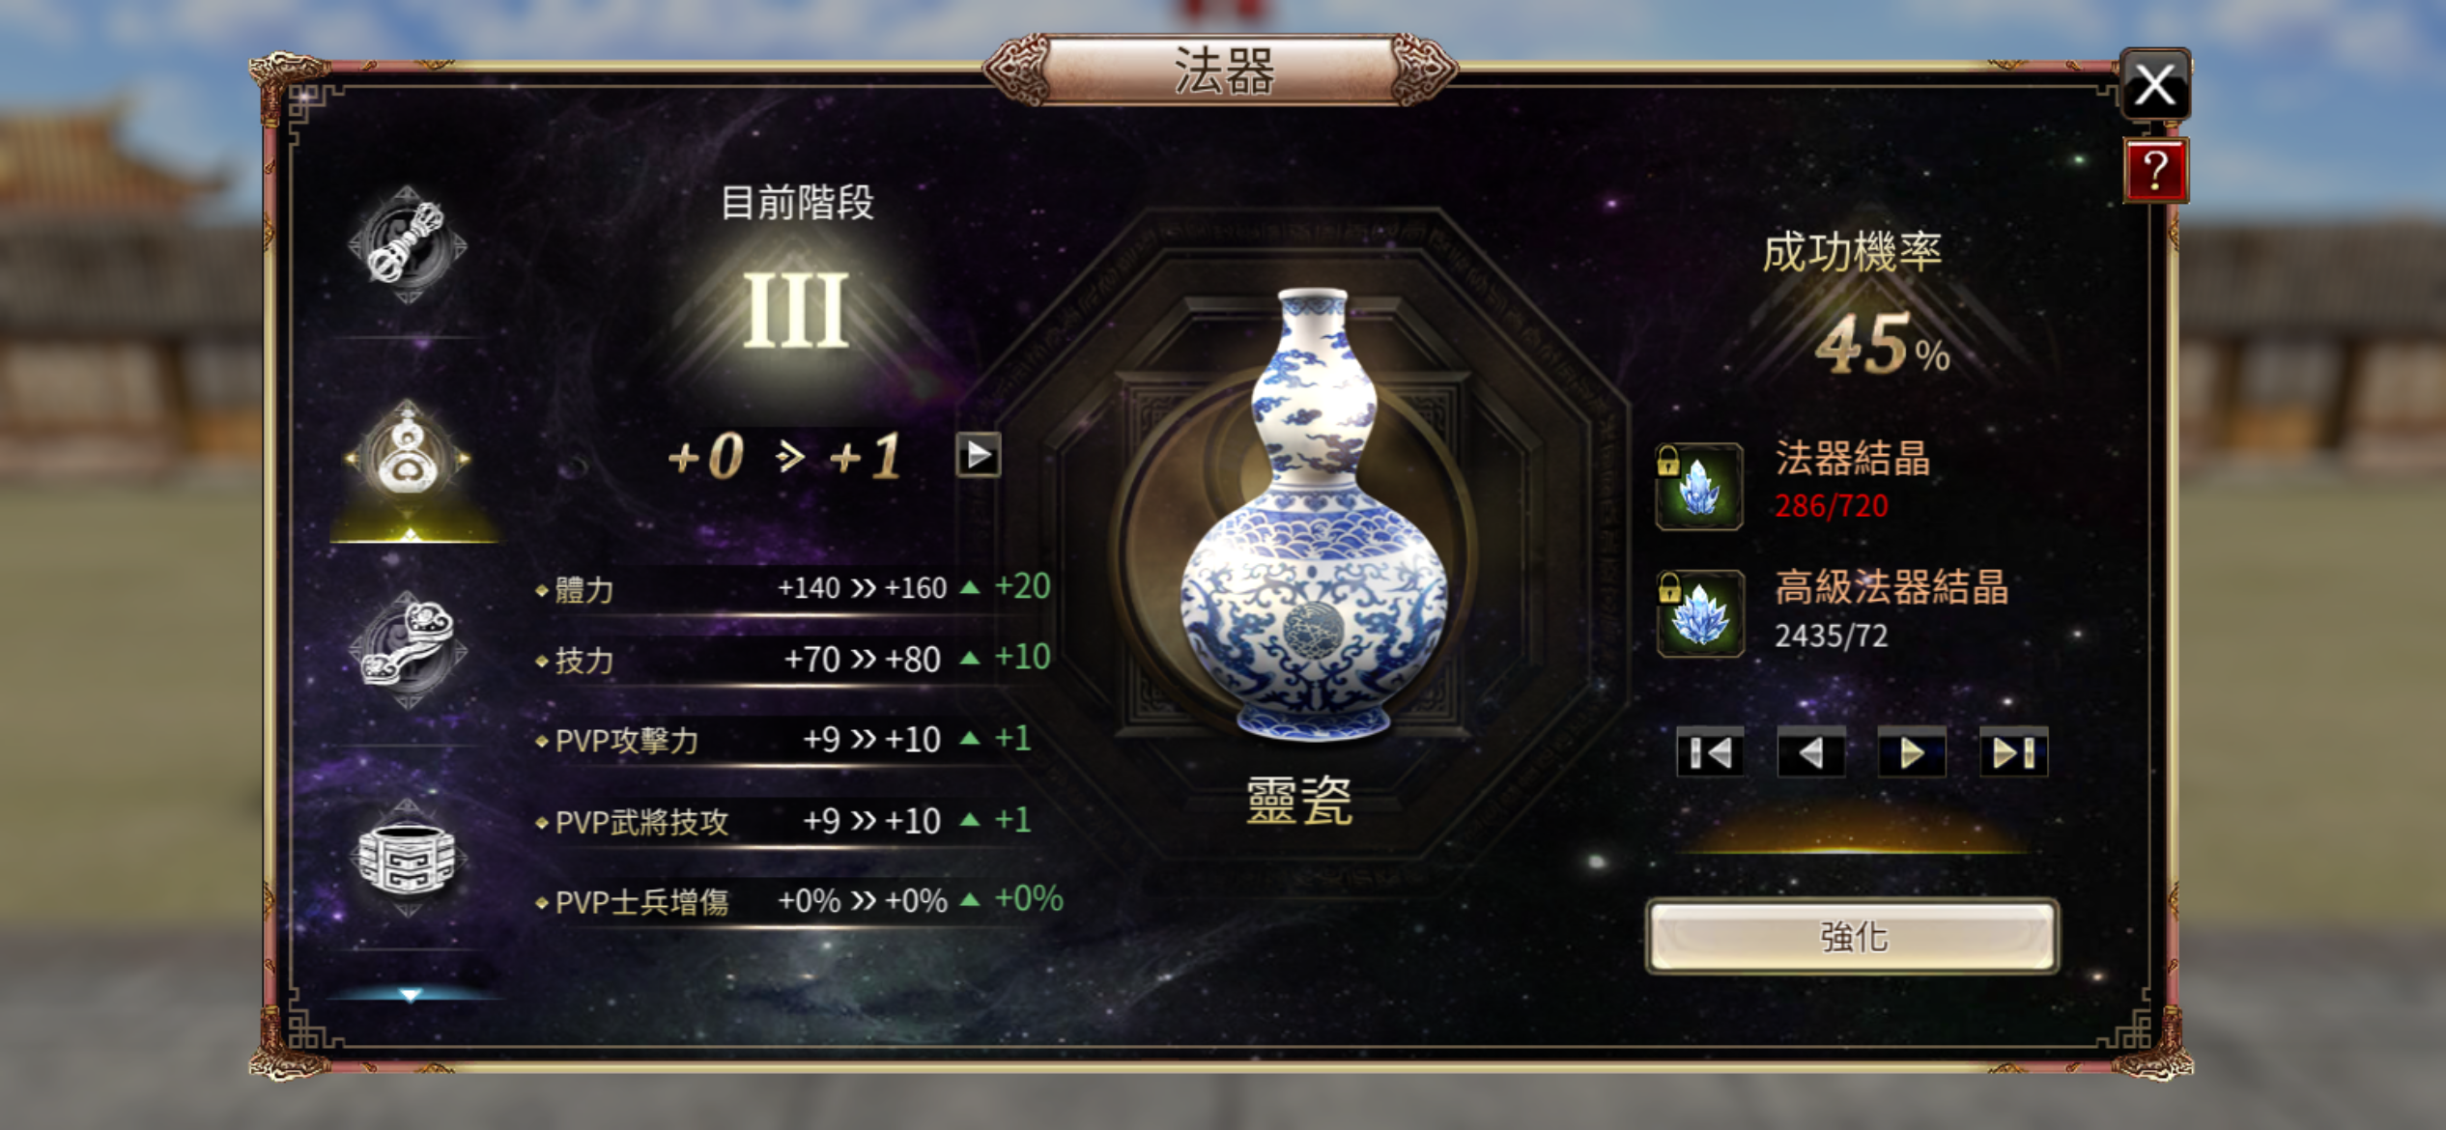Jump to last with skip-forward button
This screenshot has width=2446, height=1130.
pyautogui.click(x=2013, y=752)
